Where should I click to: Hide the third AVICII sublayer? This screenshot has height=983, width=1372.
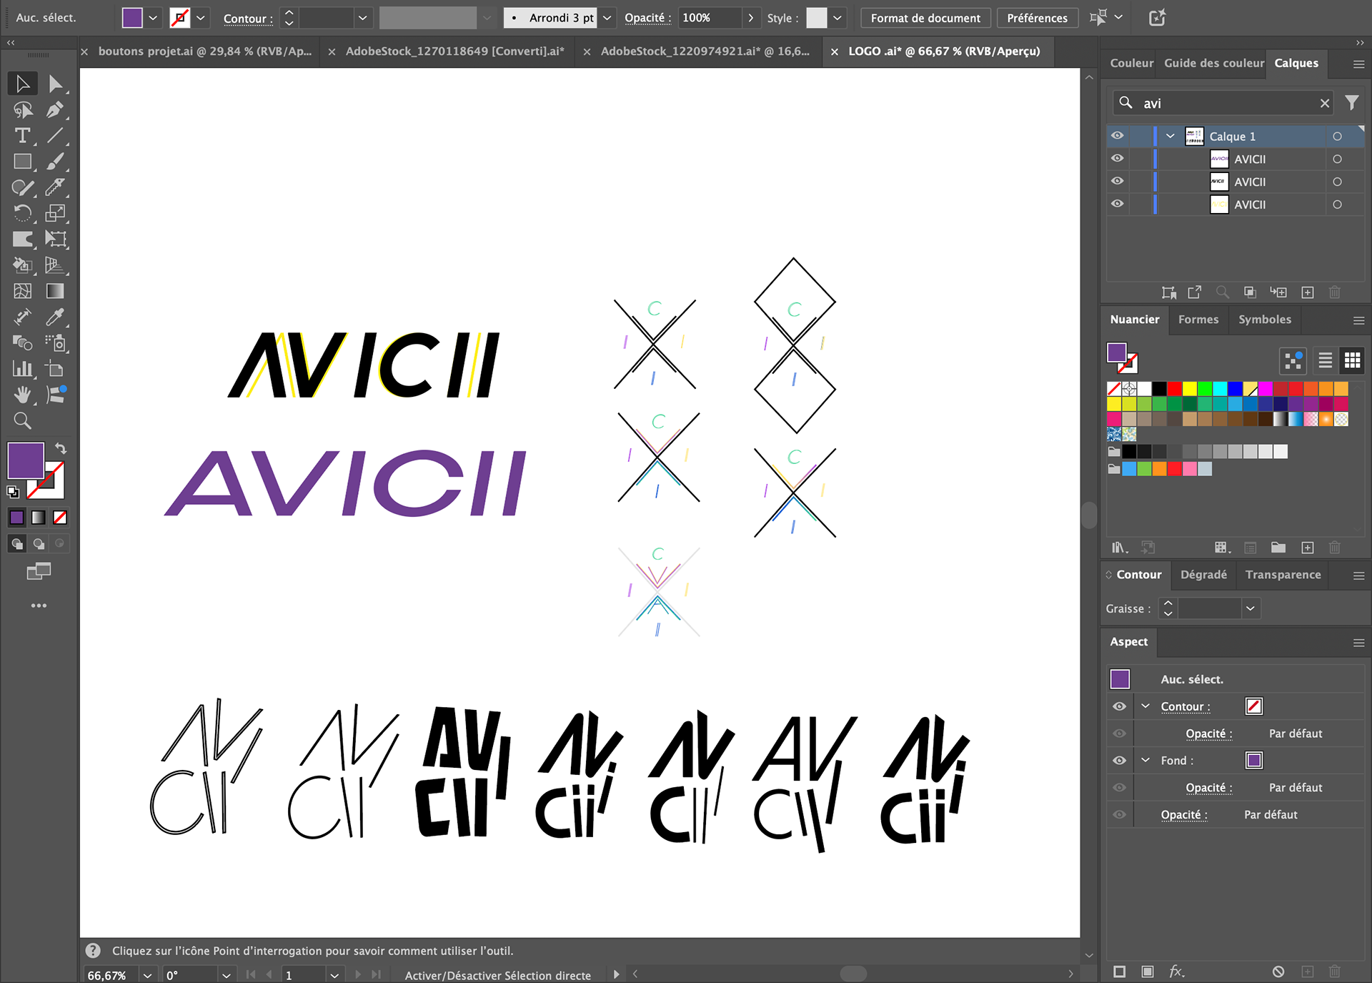pyautogui.click(x=1117, y=204)
